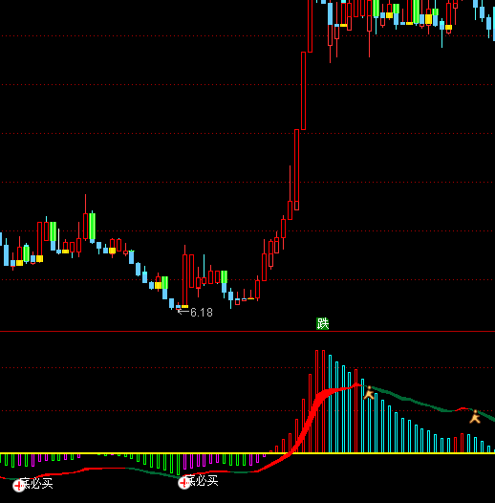Click the first running-man sell icon
Screen dimensions: 495x503
coord(369,393)
